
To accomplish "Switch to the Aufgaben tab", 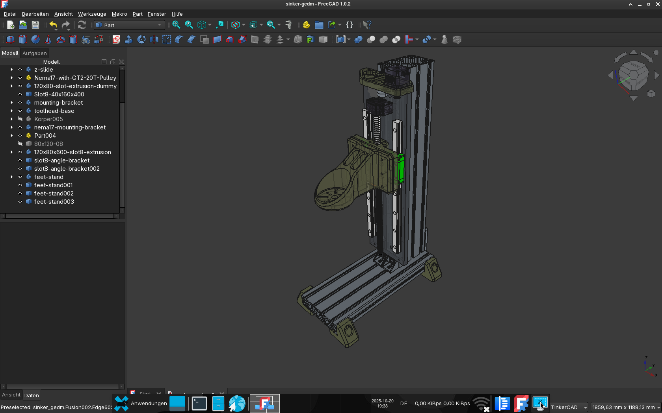I will click(35, 53).
